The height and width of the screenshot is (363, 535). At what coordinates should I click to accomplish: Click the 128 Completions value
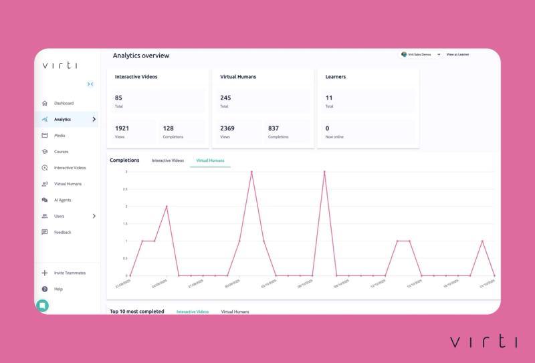point(169,128)
